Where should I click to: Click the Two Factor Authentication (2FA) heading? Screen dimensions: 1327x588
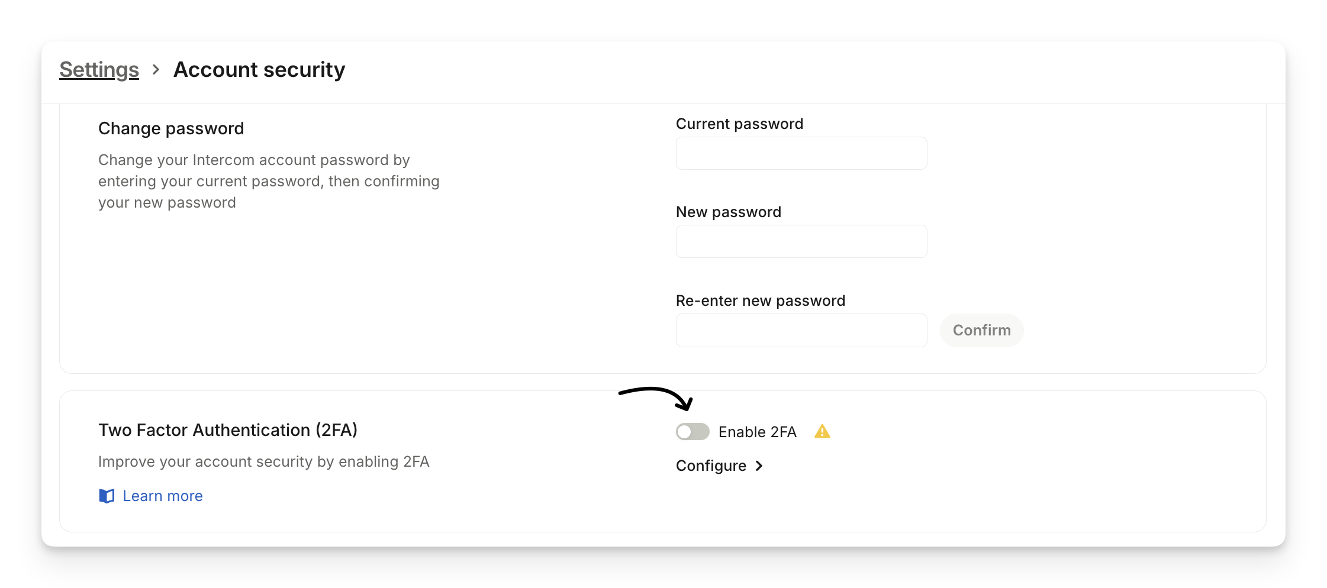click(228, 430)
